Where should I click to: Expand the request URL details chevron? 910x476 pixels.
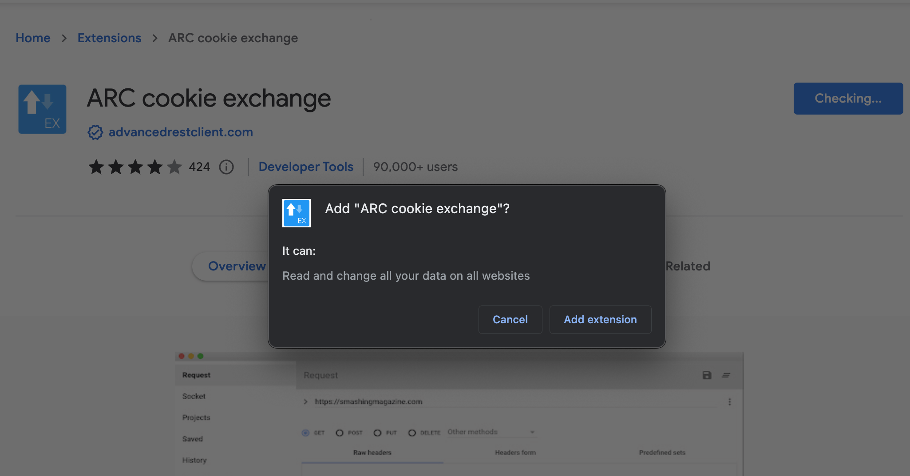(x=305, y=401)
